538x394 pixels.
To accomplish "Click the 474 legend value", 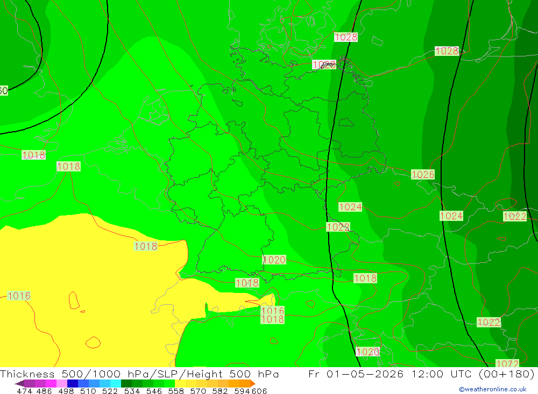I will [24, 391].
